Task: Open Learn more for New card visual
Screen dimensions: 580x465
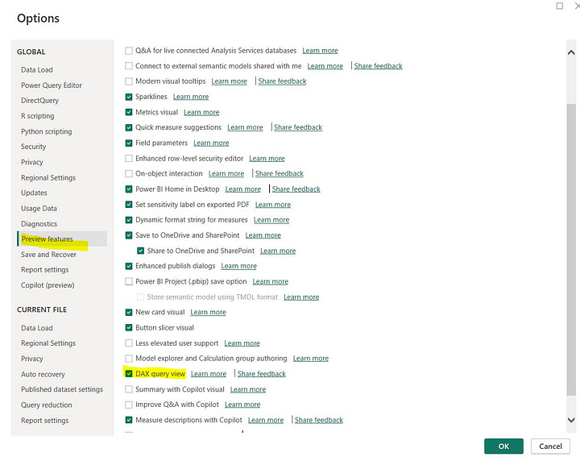Action: pyautogui.click(x=208, y=312)
